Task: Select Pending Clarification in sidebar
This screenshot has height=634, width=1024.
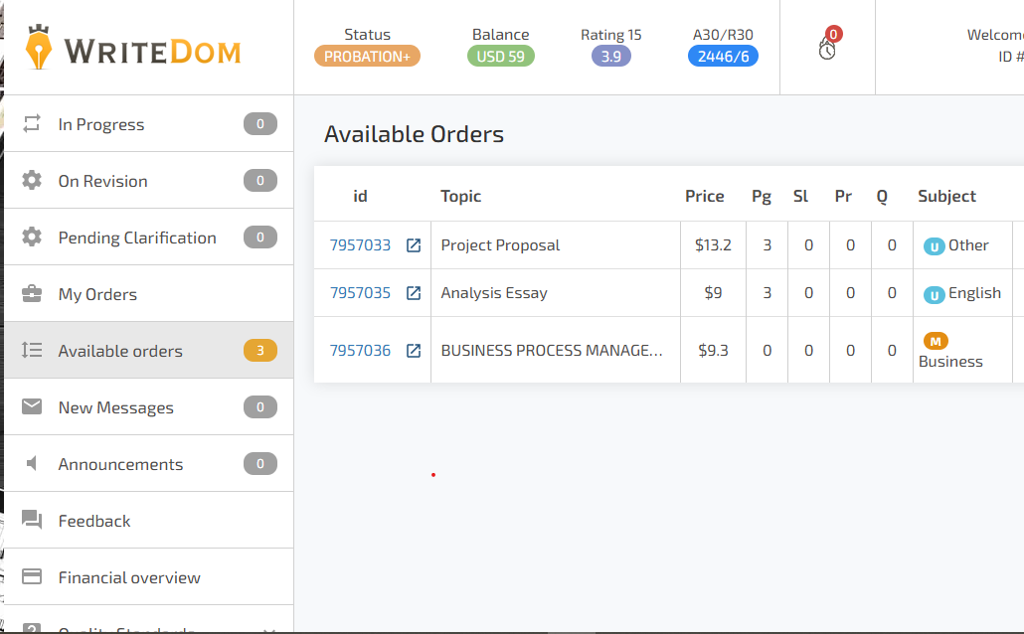Action: tap(149, 238)
